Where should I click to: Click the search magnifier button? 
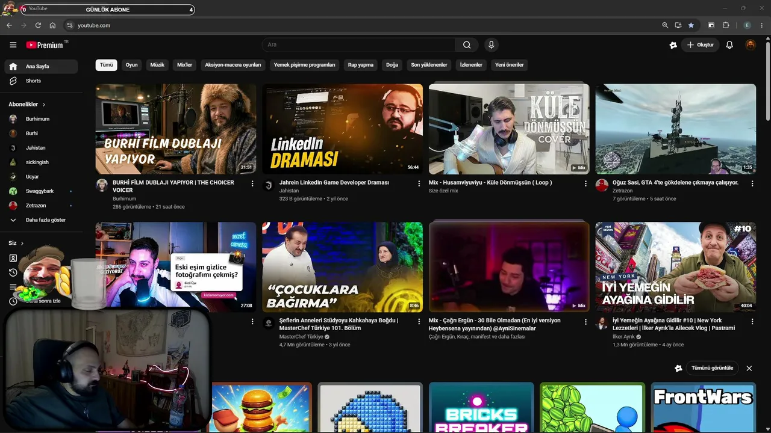[467, 45]
